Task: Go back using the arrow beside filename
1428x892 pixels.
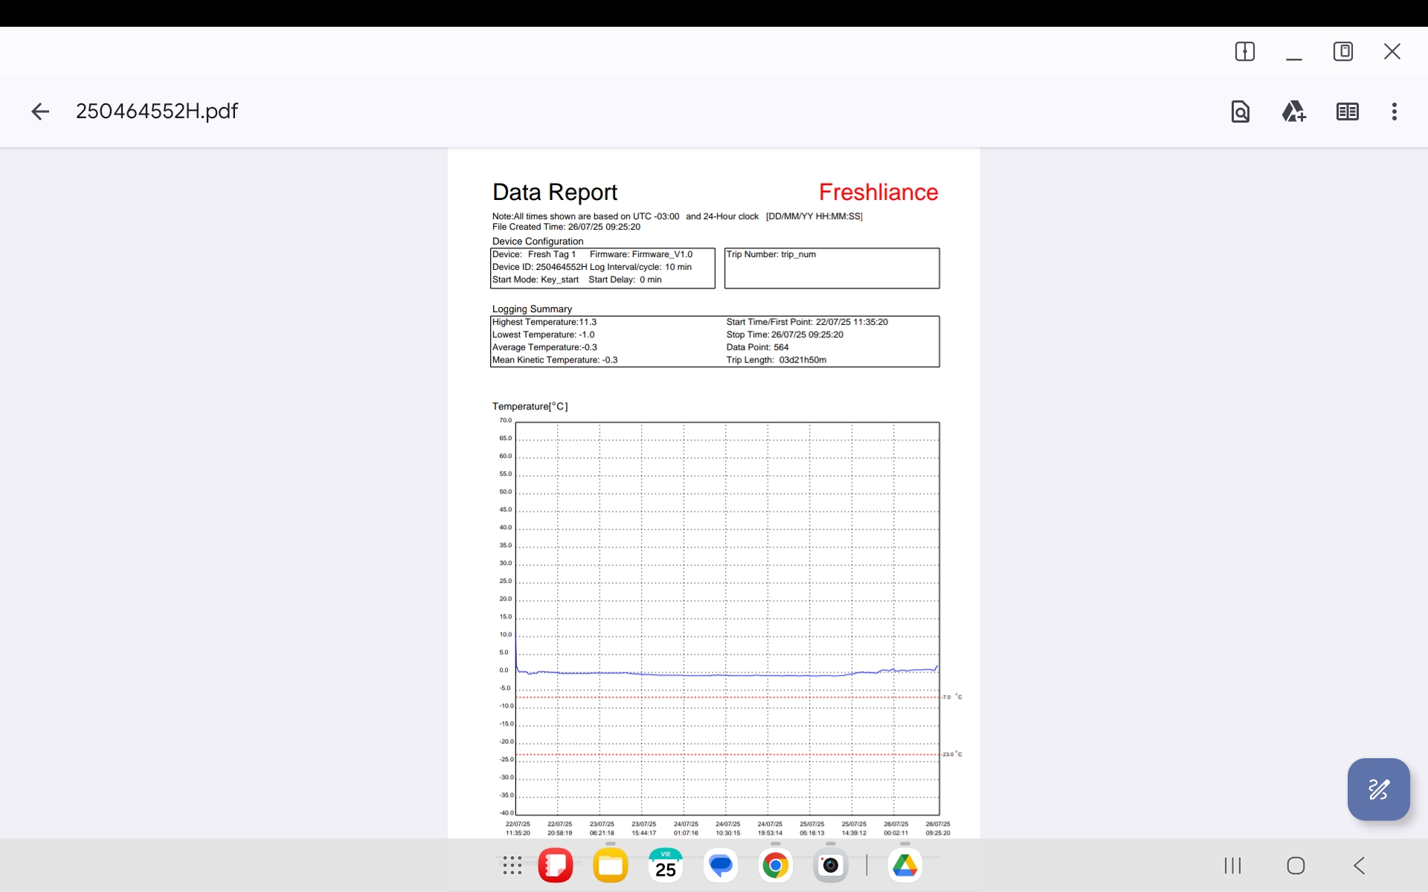Action: [x=40, y=111]
